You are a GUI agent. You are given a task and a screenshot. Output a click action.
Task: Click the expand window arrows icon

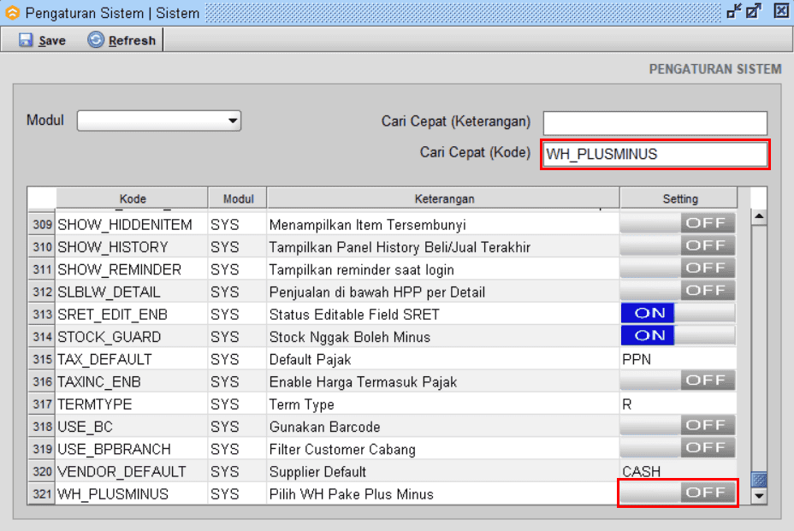[754, 12]
